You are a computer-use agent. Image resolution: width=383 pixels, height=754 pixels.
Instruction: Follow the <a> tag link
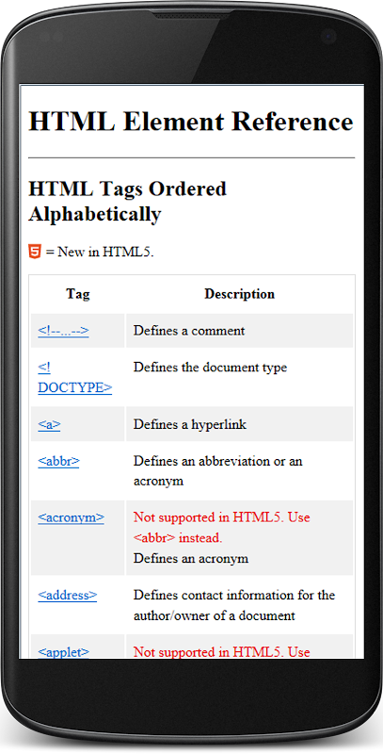(x=49, y=425)
